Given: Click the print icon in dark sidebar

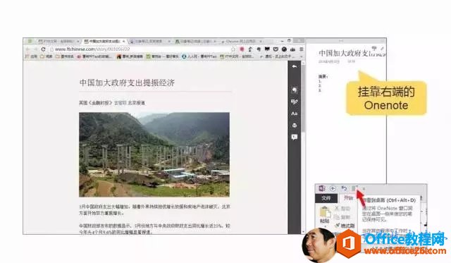Looking at the screenshot, I should [295, 126].
